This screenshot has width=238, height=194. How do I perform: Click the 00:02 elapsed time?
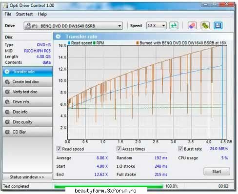pos(223,186)
